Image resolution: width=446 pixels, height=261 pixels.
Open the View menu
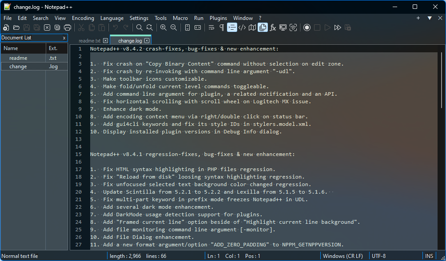[x=60, y=18]
